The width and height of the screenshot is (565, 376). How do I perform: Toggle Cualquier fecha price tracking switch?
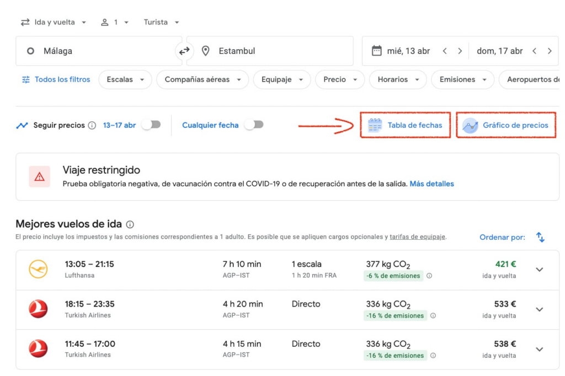pos(254,125)
